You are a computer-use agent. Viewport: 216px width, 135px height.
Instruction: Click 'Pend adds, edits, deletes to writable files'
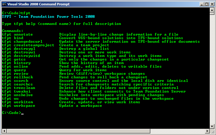pyautogui.click(x=110, y=66)
